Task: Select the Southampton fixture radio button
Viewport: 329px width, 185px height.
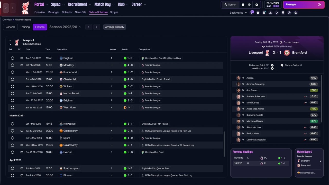Action: (x=12, y=168)
